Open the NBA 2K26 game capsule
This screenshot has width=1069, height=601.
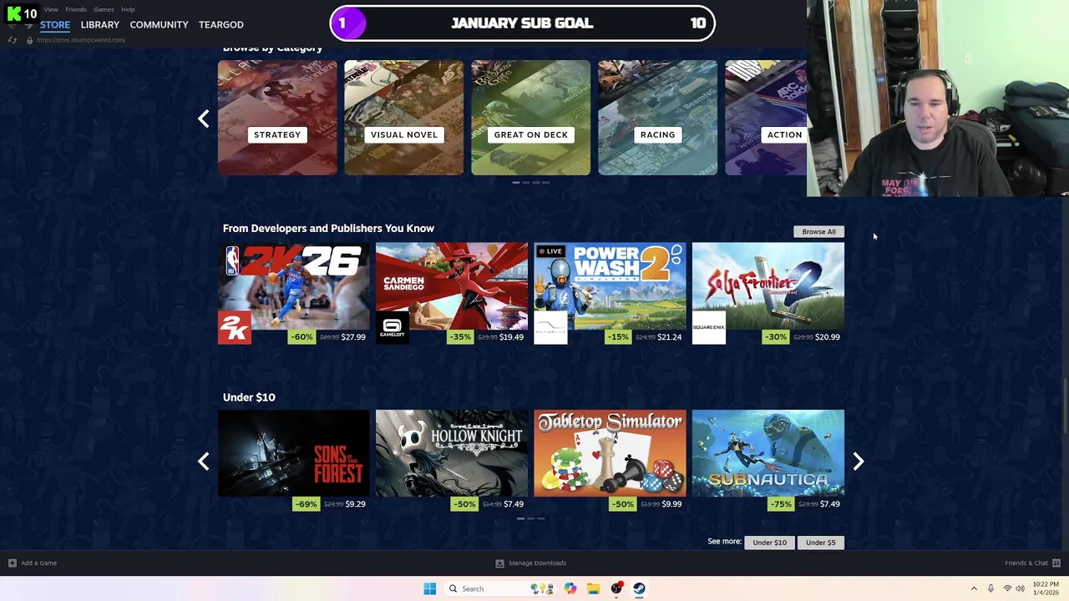pos(294,285)
